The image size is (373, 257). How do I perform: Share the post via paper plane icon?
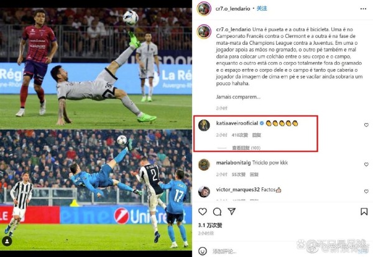pos(231,212)
